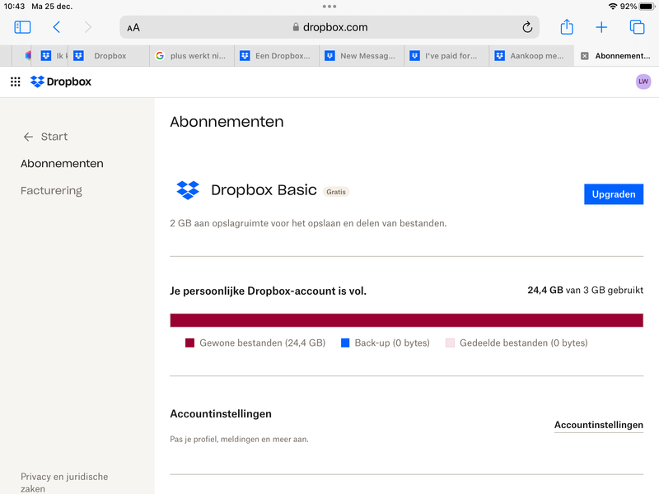Show the tab overview icon
The height and width of the screenshot is (494, 659).
point(637,27)
